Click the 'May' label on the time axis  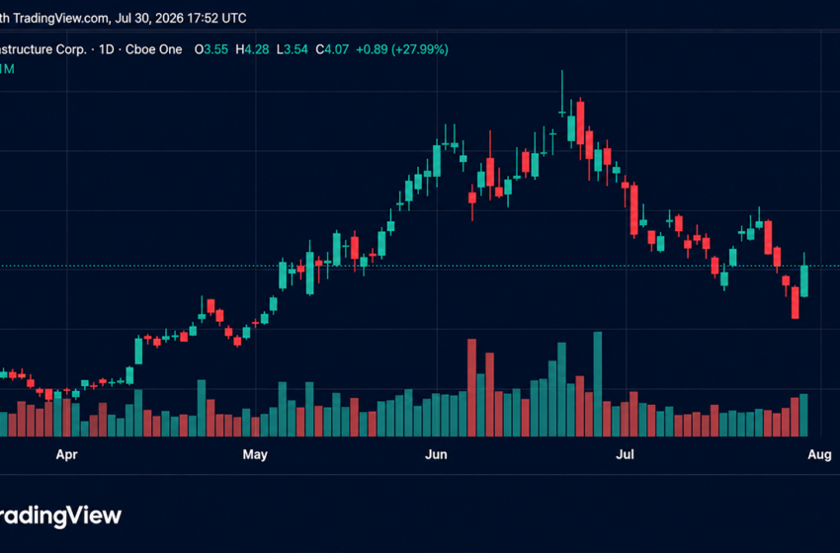tap(255, 454)
